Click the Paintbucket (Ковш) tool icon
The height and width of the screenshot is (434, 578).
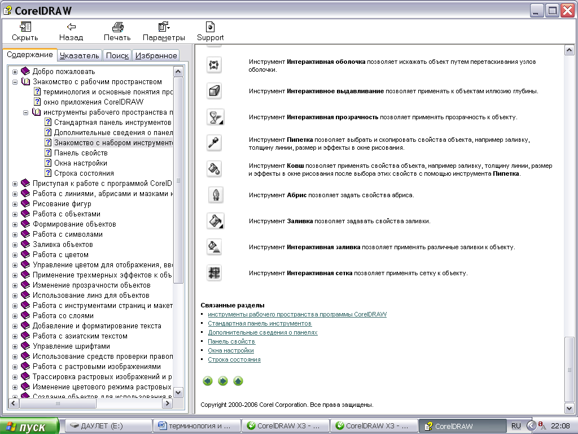[214, 169]
